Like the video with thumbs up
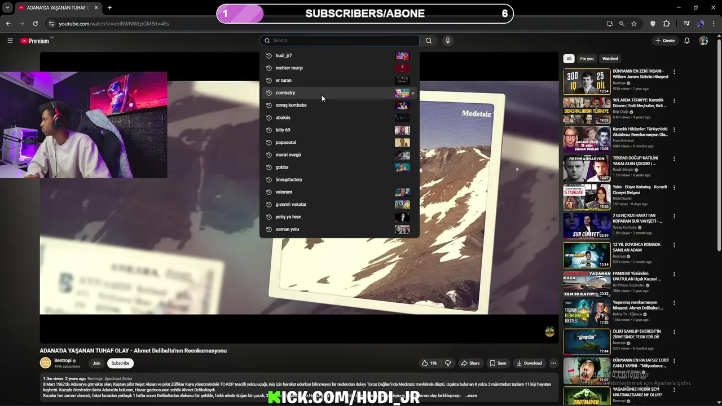Viewport: 722px width, 406px height. tap(429, 363)
